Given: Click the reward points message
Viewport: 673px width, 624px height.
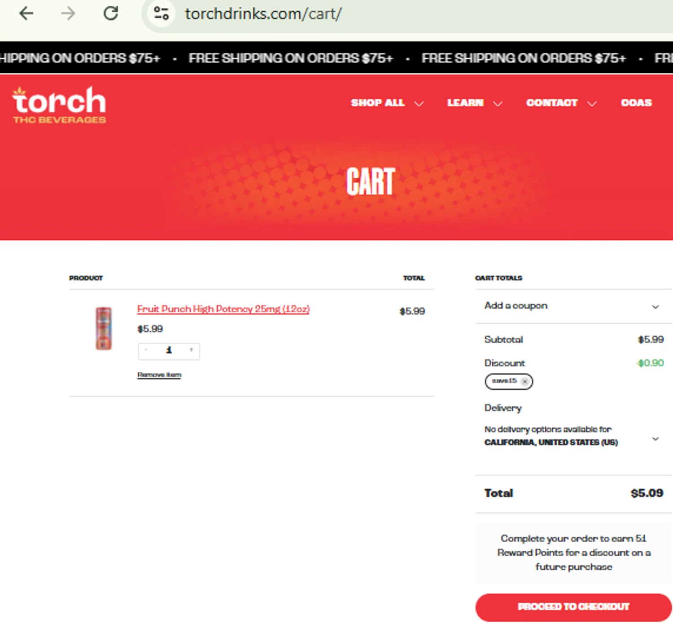Looking at the screenshot, I should [573, 553].
